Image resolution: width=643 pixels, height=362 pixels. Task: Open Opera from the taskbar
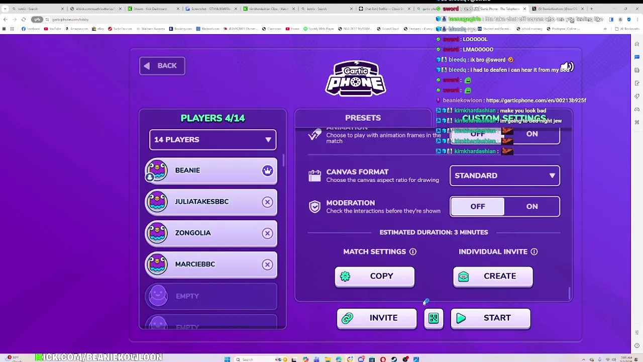coord(383,359)
